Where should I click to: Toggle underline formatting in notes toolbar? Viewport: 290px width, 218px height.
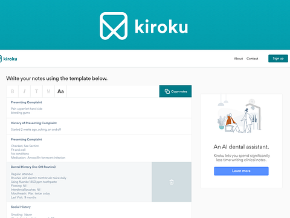(48, 91)
